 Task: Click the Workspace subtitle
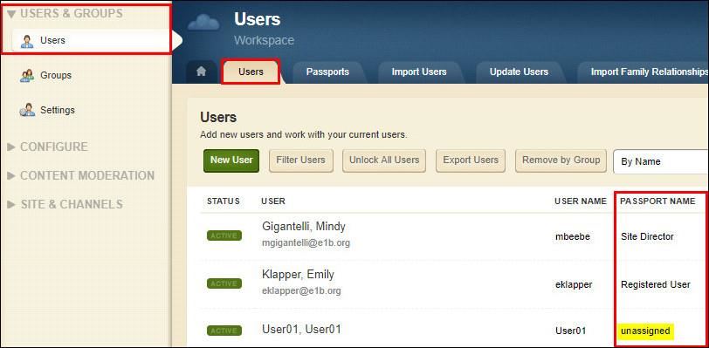point(264,40)
